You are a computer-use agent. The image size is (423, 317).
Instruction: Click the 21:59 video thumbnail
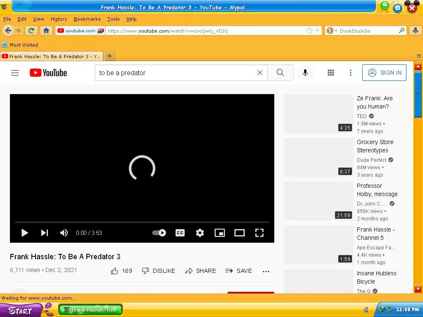tap(318, 201)
